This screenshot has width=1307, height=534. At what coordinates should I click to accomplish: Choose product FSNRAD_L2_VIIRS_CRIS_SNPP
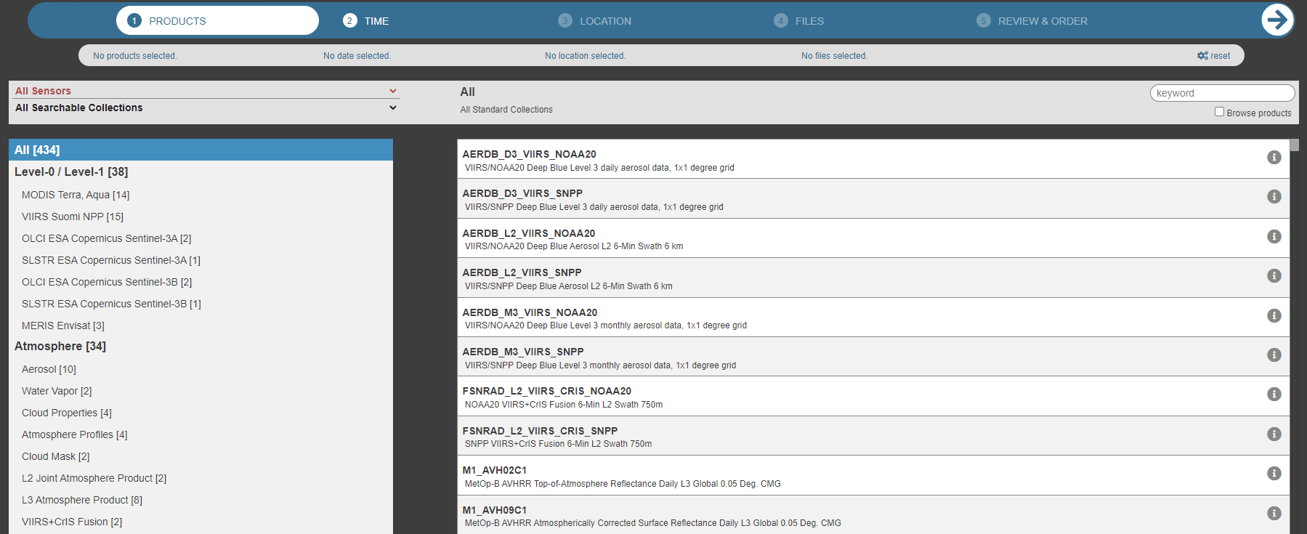[x=873, y=436]
